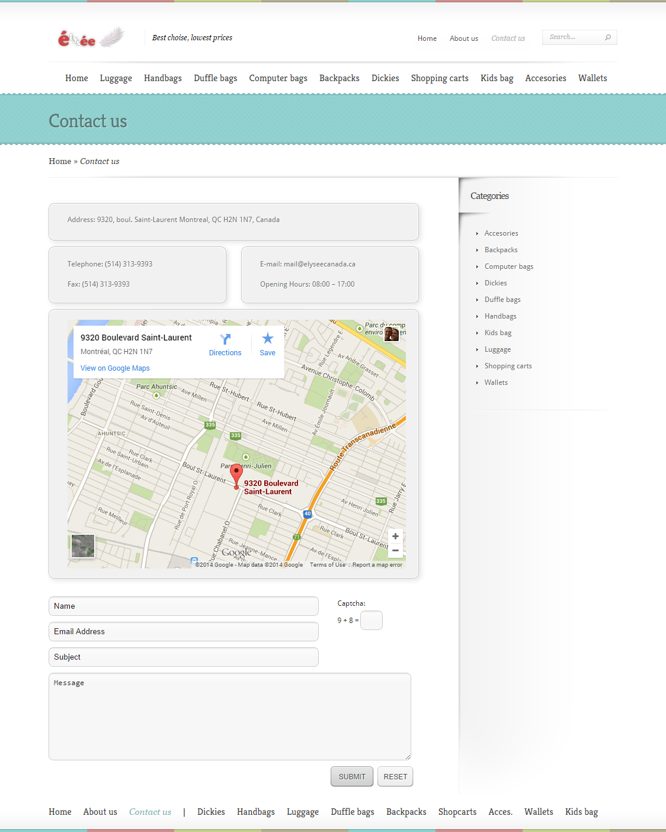Open Shopping carts in main navigation

[x=440, y=78]
